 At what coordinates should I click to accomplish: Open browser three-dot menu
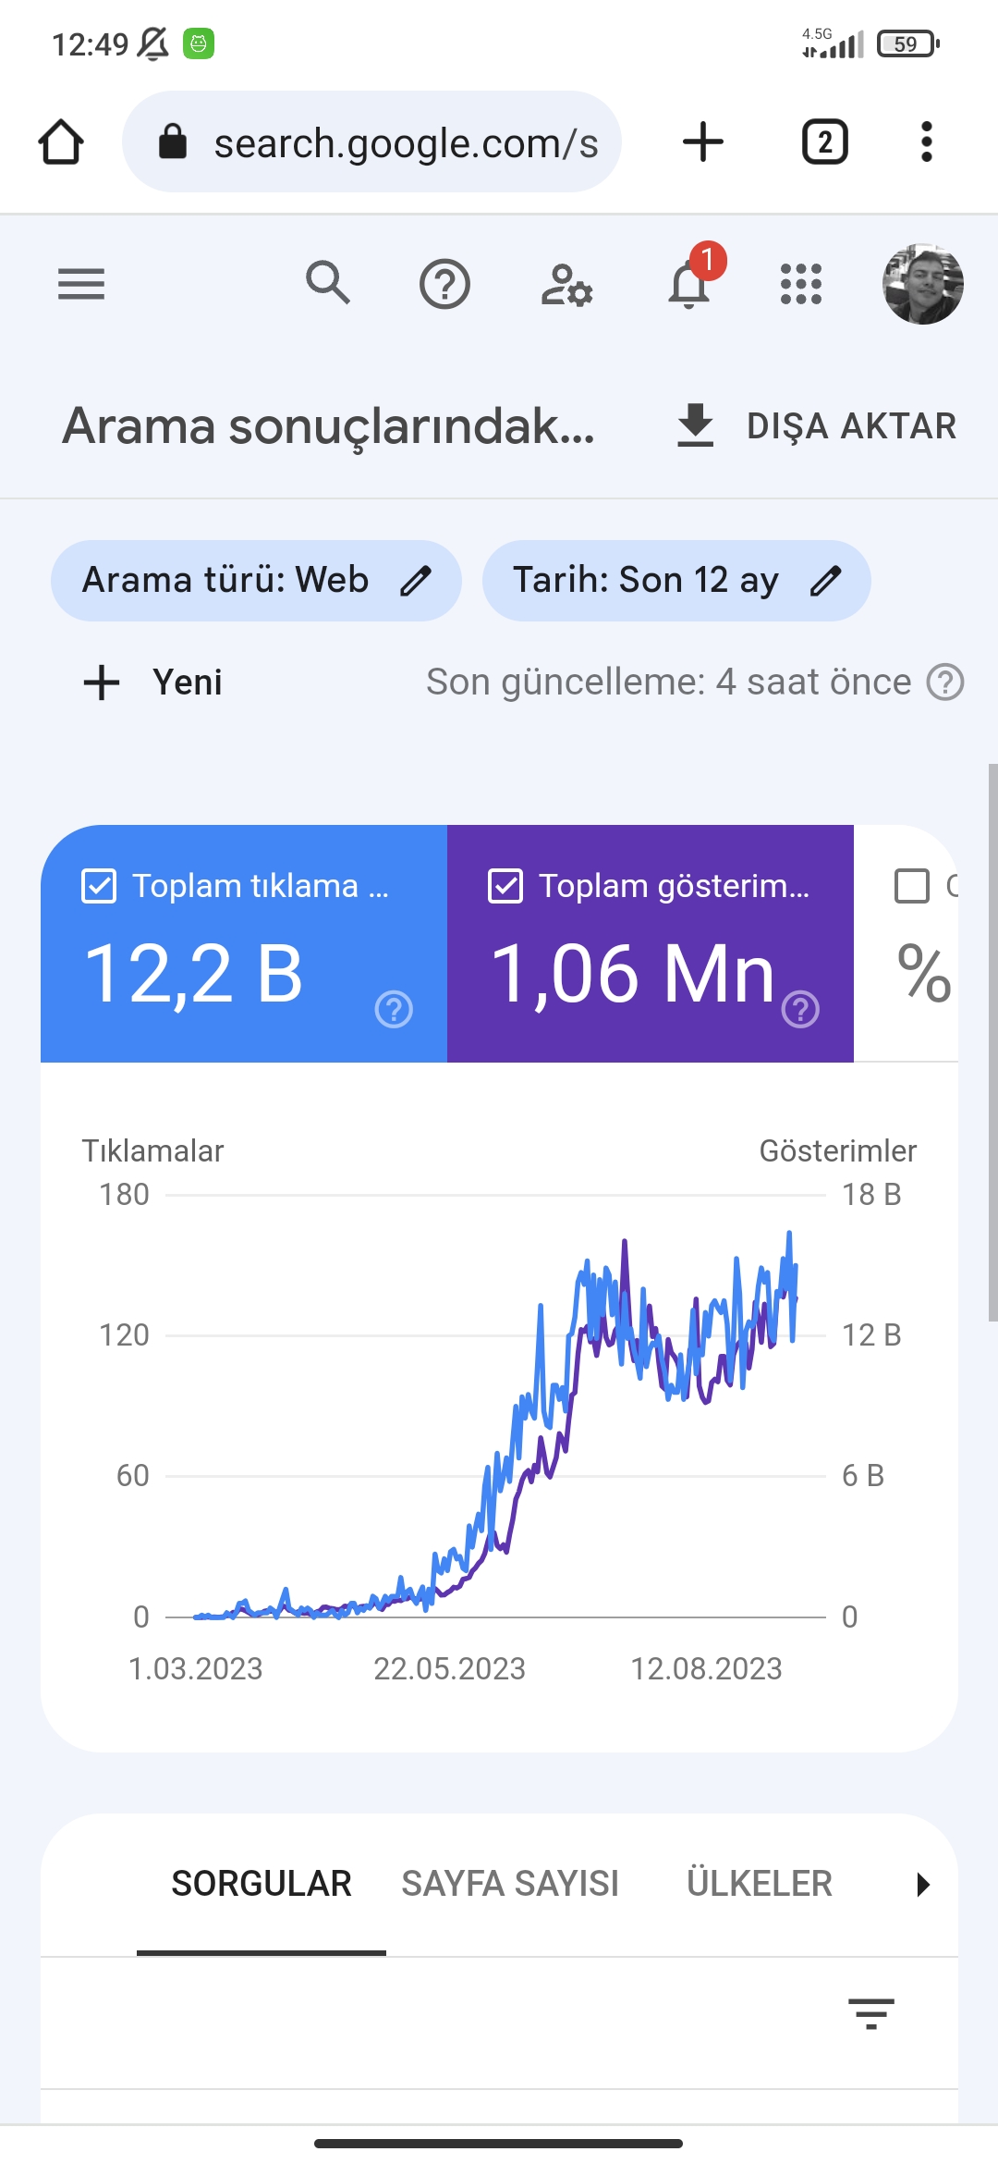927,142
